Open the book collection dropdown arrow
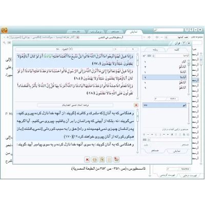The width and height of the screenshot is (205, 205). [166, 37]
